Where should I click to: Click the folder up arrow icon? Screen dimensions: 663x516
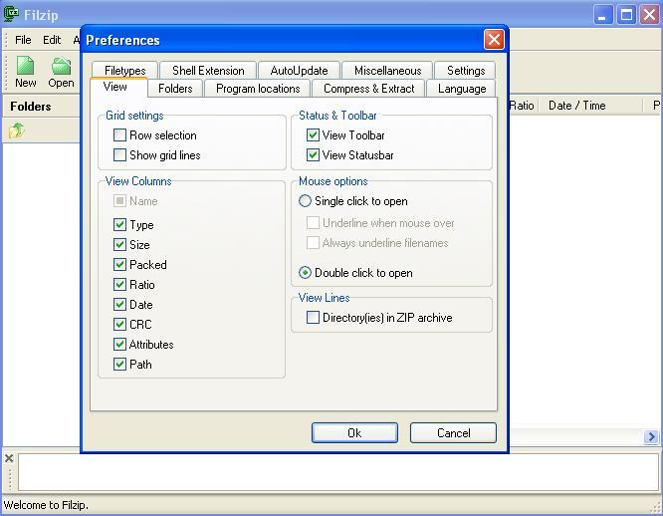click(x=17, y=130)
